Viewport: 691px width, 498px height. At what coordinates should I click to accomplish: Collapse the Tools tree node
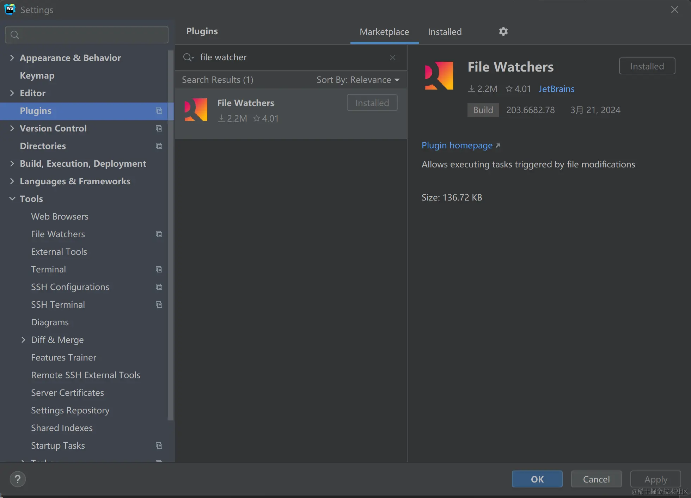click(x=12, y=199)
